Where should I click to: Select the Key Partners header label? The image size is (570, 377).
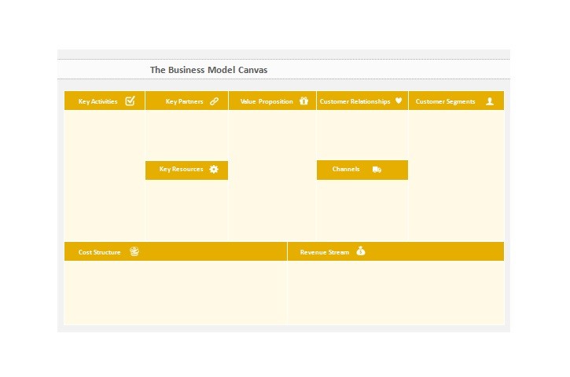pyautogui.click(x=184, y=101)
